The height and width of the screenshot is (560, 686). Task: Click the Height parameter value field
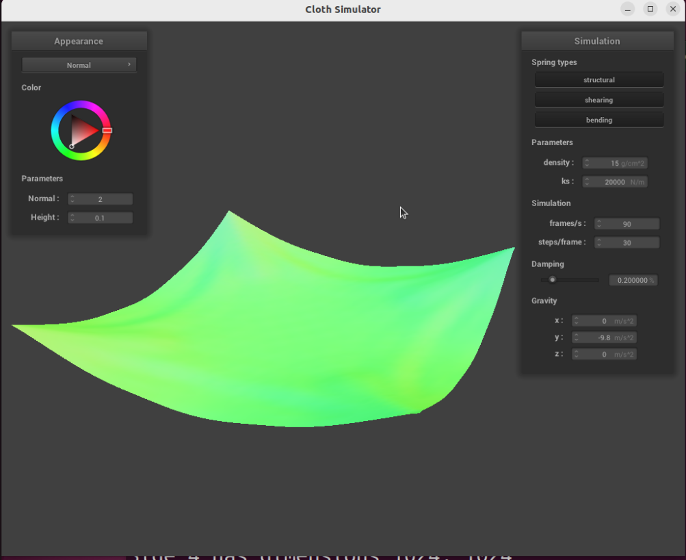[x=100, y=218]
